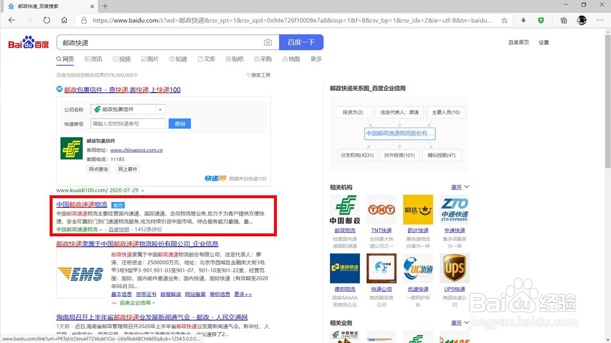Select the 中国邮政 logo under 相关机构

[345, 209]
